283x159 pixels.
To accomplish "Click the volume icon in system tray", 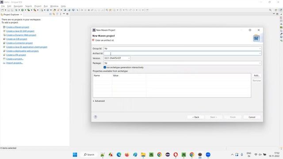I will 260,155.
